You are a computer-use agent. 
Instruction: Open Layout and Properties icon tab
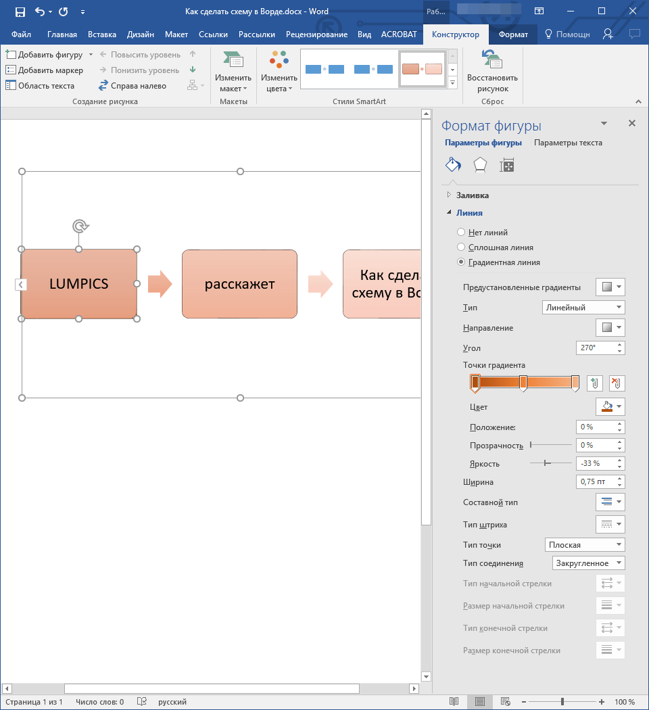click(x=506, y=165)
